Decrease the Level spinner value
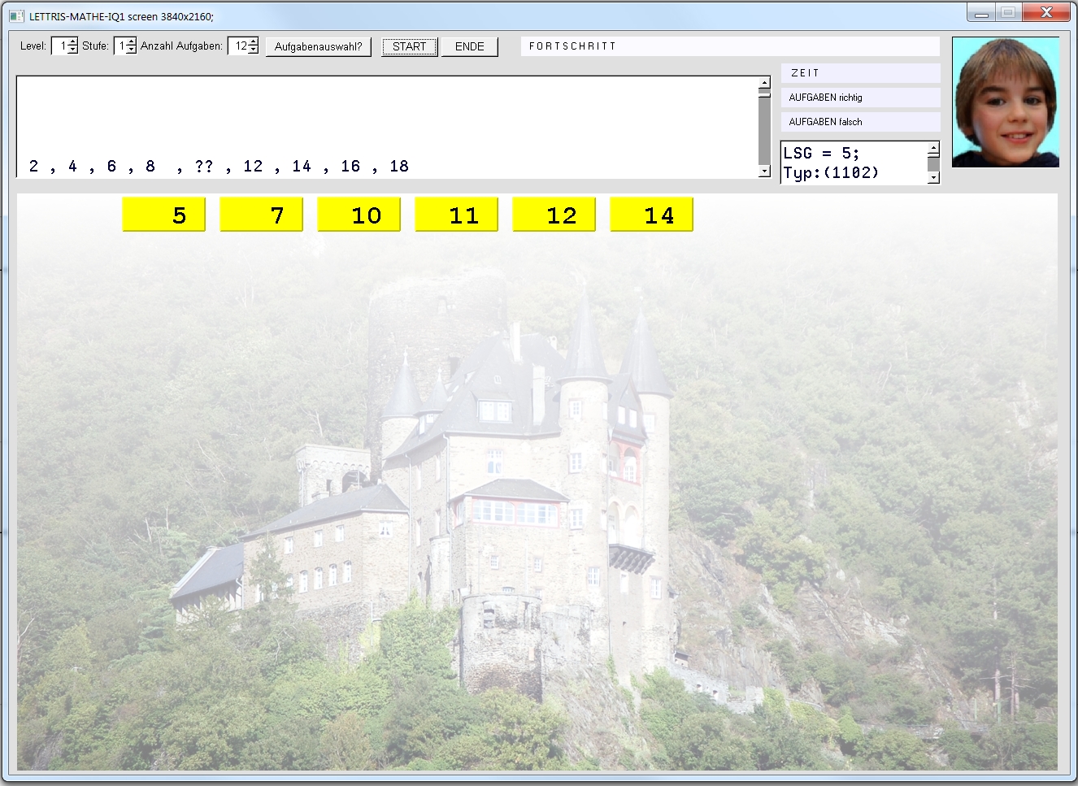The width and height of the screenshot is (1078, 786). (73, 50)
